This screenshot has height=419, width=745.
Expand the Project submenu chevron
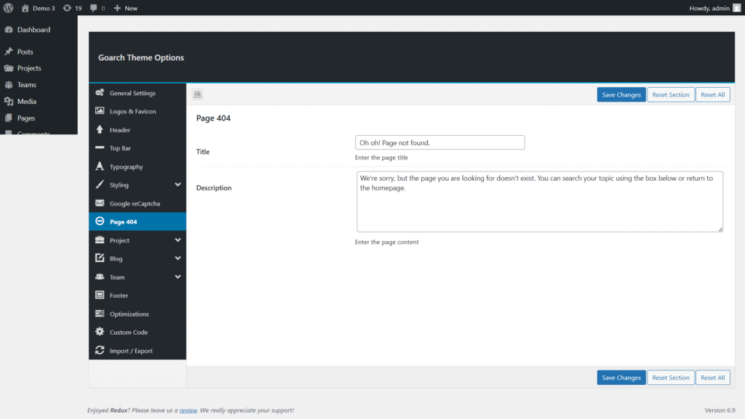178,240
